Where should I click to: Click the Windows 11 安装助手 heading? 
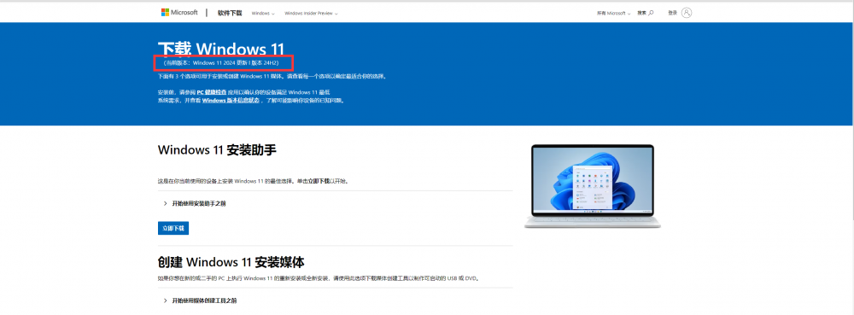pos(217,150)
